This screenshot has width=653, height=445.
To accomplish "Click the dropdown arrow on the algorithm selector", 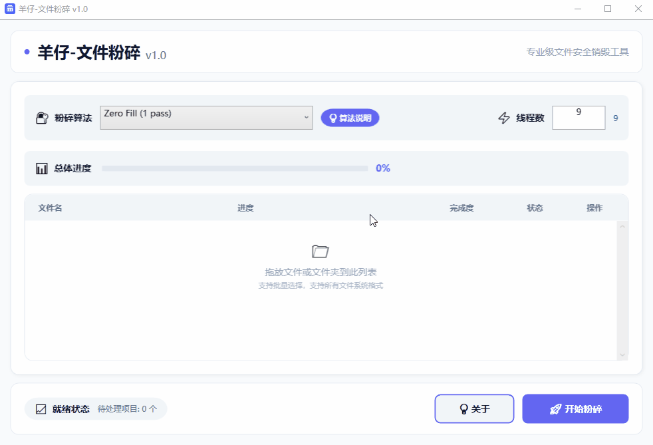I will pyautogui.click(x=307, y=117).
